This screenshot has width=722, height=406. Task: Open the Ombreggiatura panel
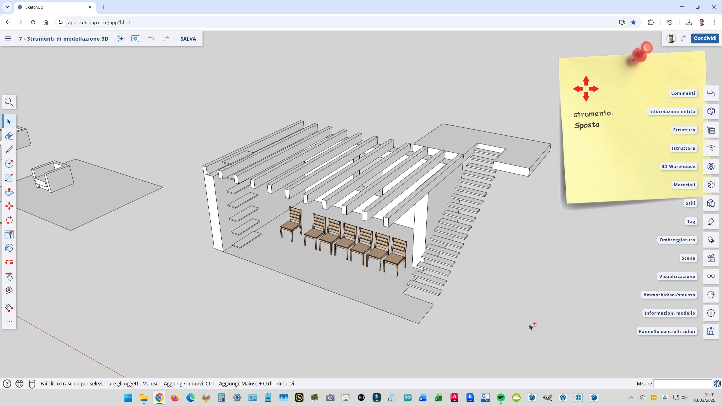pos(711,240)
